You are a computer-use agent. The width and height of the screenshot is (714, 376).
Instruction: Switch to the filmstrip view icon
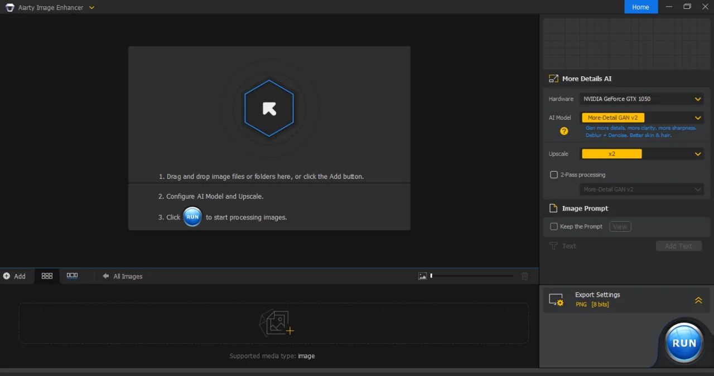72,276
